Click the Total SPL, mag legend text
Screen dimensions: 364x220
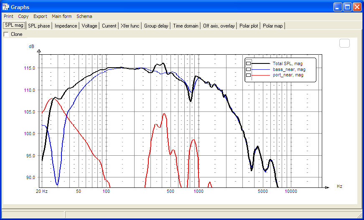click(288, 63)
